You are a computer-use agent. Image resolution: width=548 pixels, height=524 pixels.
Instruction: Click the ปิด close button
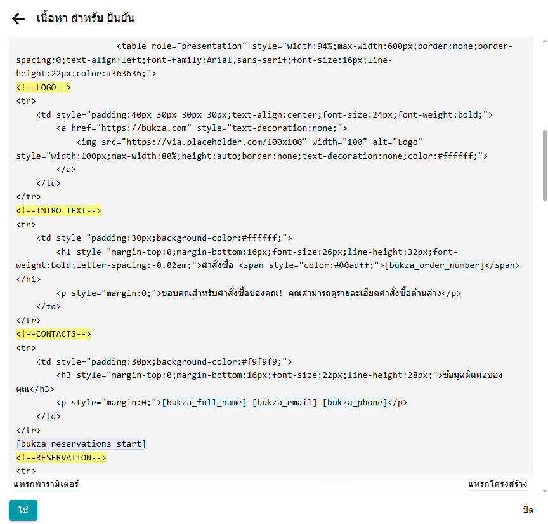[528, 510]
